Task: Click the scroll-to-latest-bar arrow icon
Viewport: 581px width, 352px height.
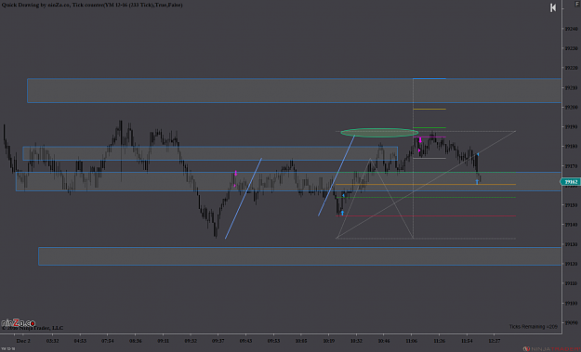Action: [553, 7]
